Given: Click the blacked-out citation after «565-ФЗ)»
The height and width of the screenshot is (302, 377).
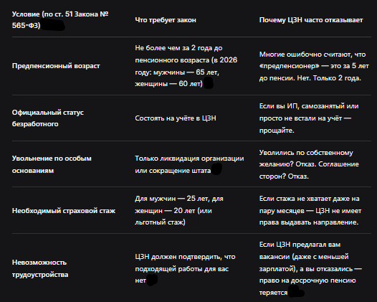Looking at the screenshot, I should point(53,26).
